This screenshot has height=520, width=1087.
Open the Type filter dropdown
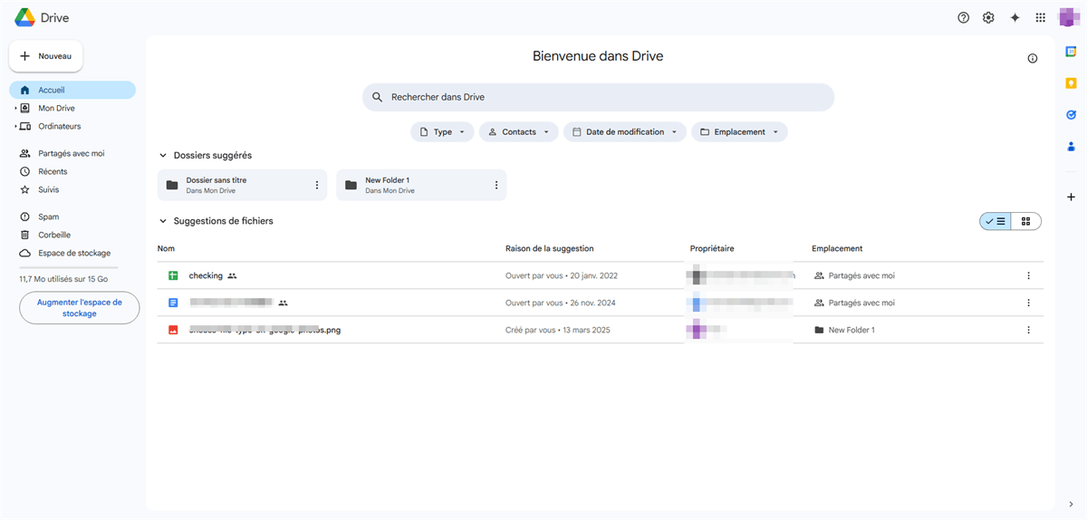pos(442,132)
